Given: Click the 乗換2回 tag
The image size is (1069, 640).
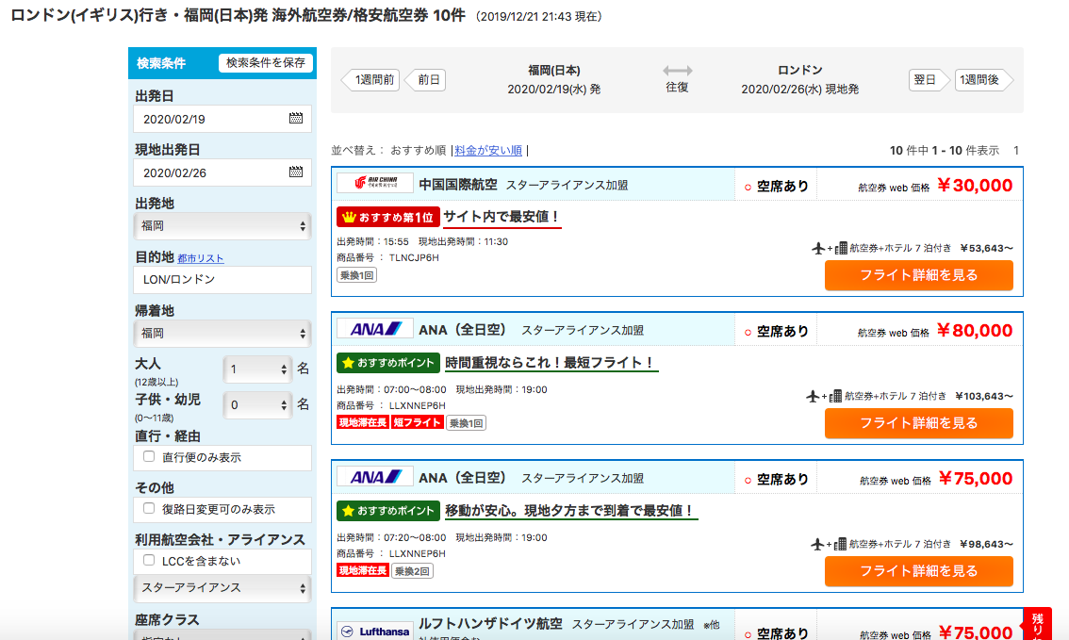Looking at the screenshot, I should point(413,571).
